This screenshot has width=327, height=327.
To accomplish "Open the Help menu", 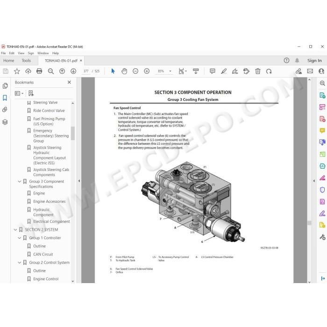I will 56,53.
